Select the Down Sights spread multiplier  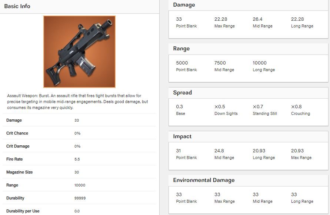pos(226,110)
